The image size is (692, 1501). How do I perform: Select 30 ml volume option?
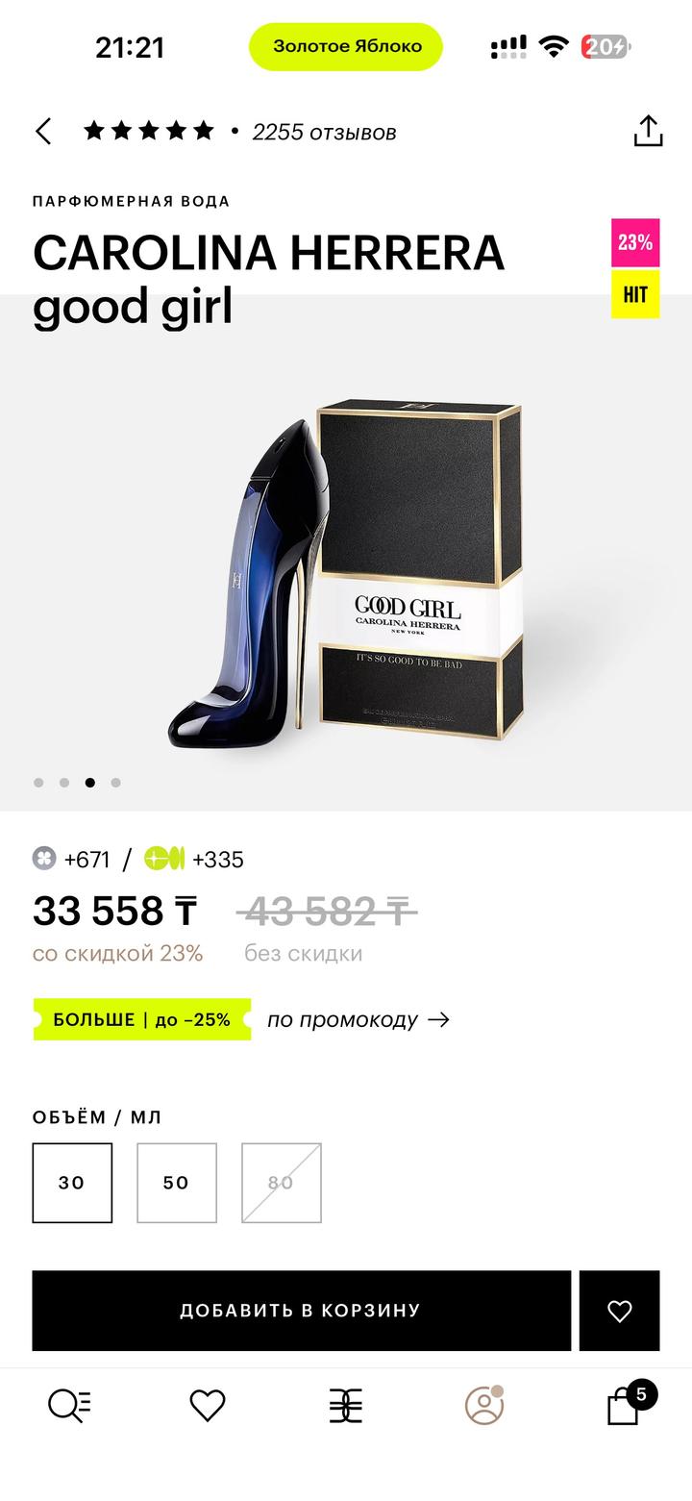click(72, 1183)
